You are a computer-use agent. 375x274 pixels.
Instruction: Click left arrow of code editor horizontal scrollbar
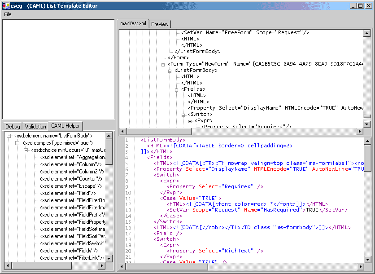click(122, 266)
